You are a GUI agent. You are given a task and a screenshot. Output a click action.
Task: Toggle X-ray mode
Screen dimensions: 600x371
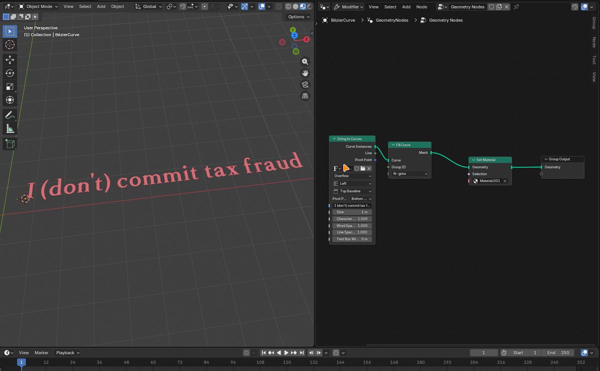coord(279,6)
